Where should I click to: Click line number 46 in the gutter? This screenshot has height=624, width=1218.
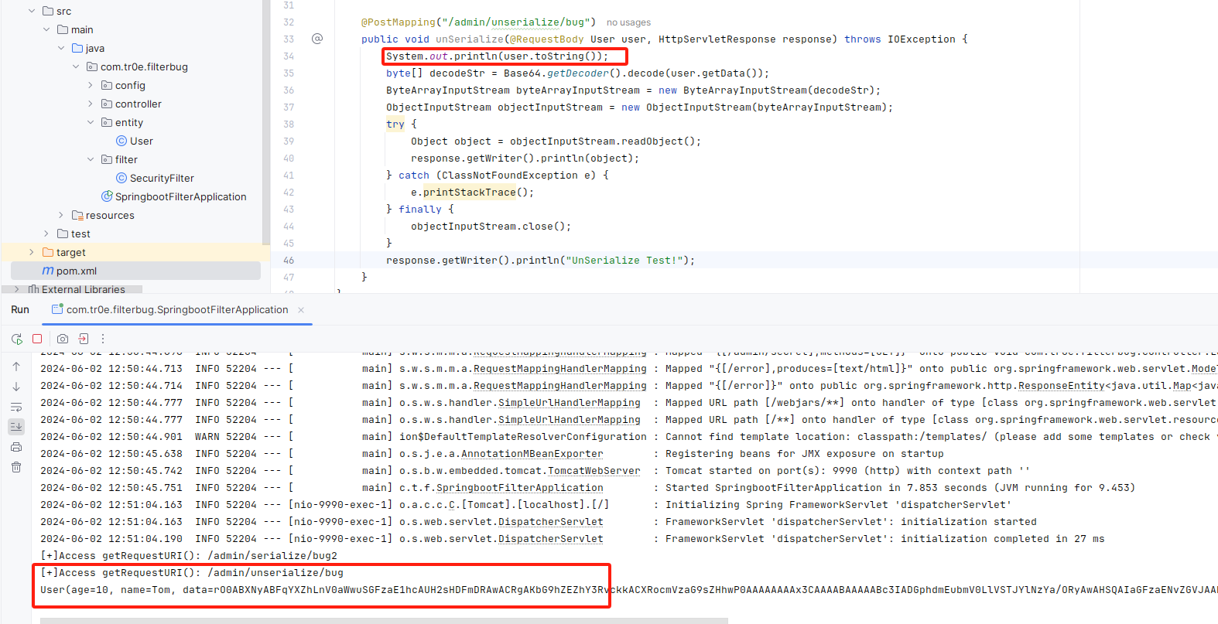[x=289, y=261]
